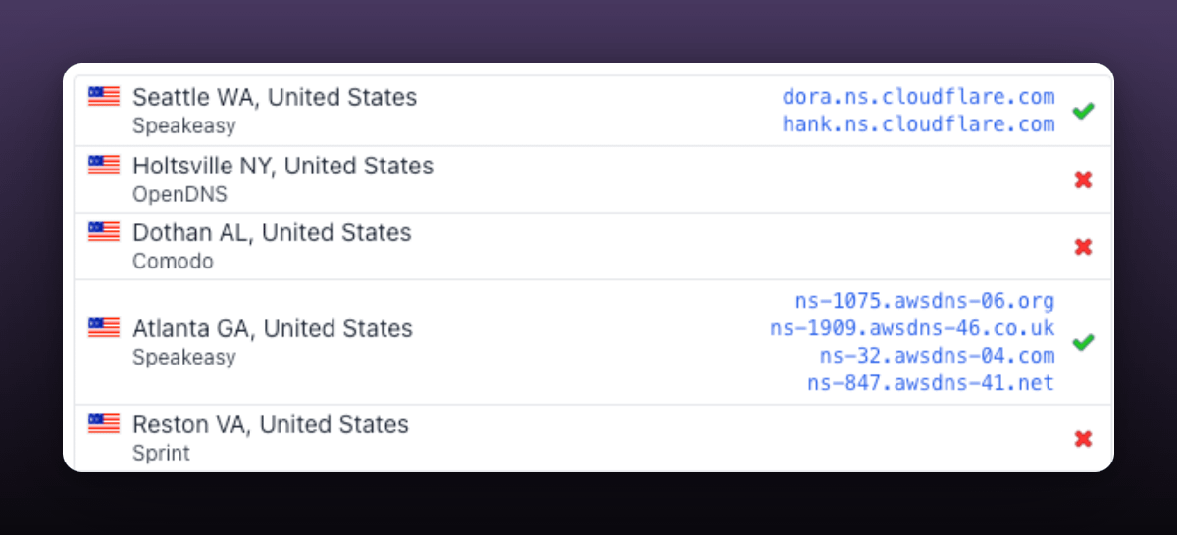Viewport: 1177px width, 535px height.
Task: Click the green checkmark for Seattle
Action: (1083, 111)
